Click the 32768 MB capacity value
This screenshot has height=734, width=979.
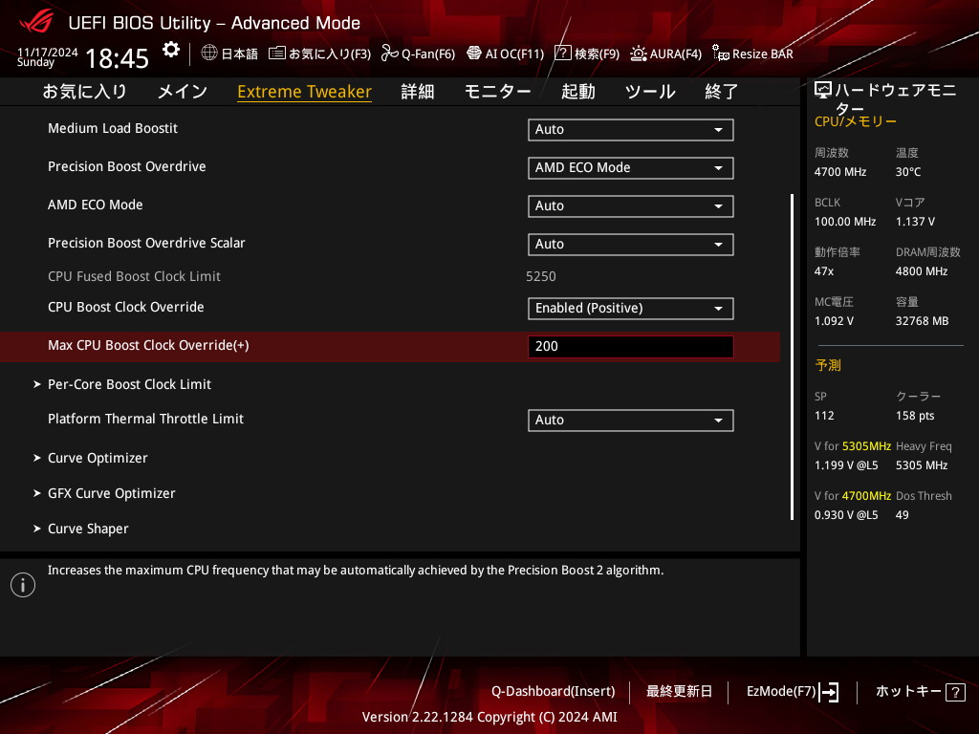923,321
